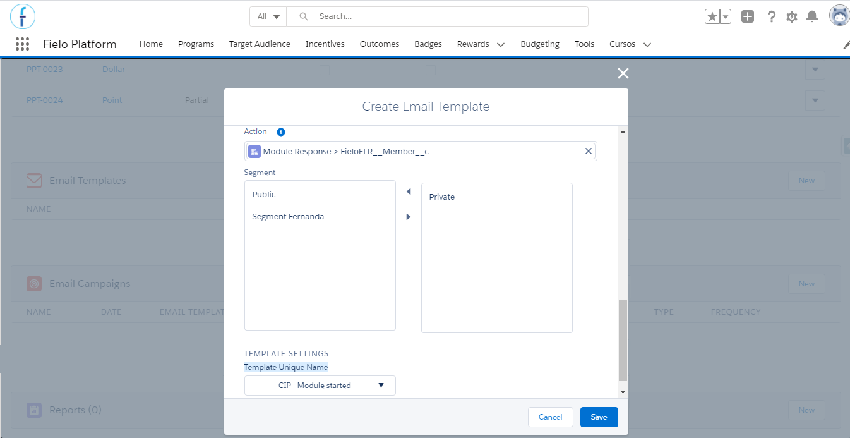Move segment right with the arrow

click(x=408, y=217)
